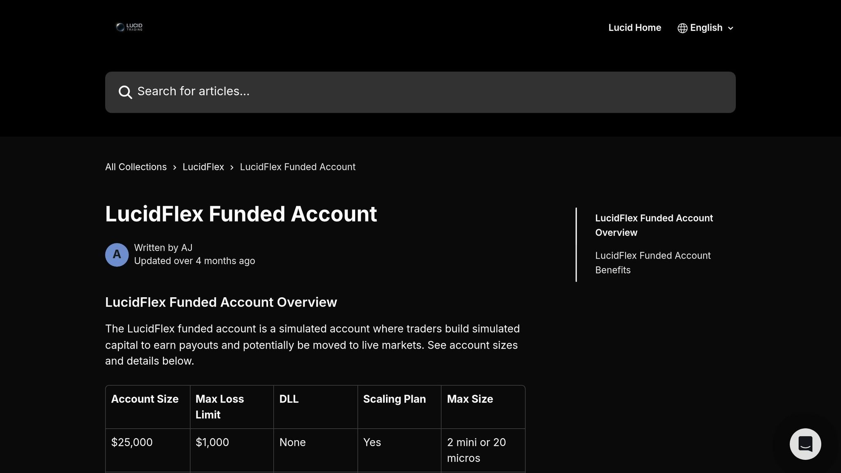Open Lucid Home link
Viewport: 841px width, 473px height.
(634, 28)
